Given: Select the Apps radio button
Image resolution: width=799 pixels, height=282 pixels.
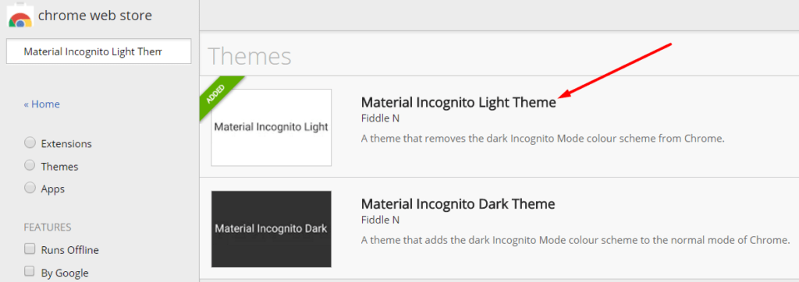Looking at the screenshot, I should click(30, 189).
